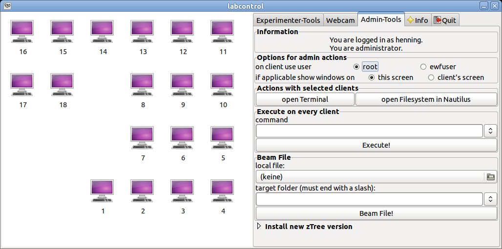Click client computer 13 icon
The image size is (502, 249).
[x=143, y=31]
